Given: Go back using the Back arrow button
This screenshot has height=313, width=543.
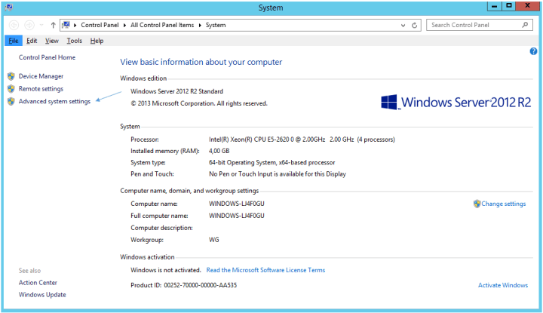Looking at the screenshot, I should pos(14,25).
